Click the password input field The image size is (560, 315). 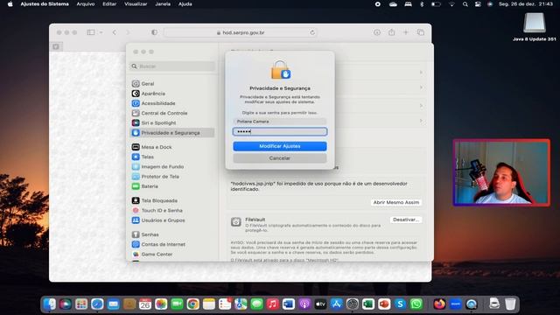click(x=280, y=132)
